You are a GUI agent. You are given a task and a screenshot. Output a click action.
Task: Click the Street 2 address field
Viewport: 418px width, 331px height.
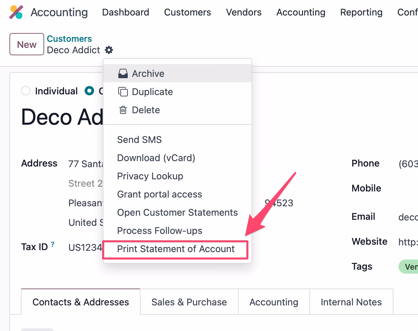tap(85, 183)
